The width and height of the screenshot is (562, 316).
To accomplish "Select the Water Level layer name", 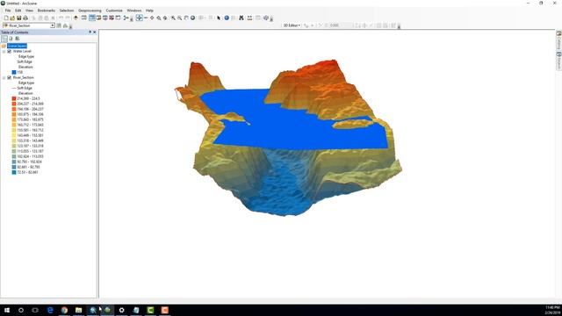I will [22, 51].
